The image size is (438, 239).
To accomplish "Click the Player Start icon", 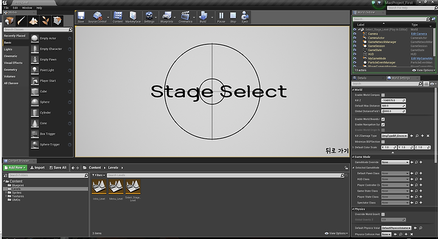I will (x=35, y=81).
